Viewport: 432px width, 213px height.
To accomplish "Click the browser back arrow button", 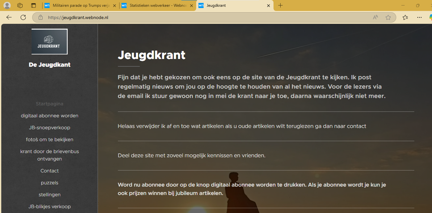I will pos(9,17).
